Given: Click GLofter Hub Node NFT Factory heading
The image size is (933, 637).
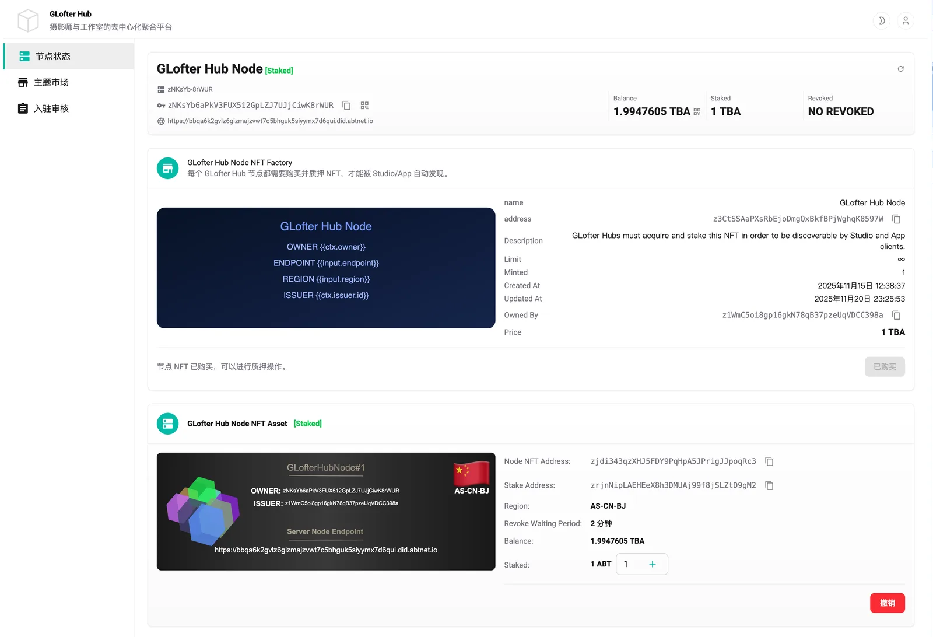Looking at the screenshot, I should [240, 163].
